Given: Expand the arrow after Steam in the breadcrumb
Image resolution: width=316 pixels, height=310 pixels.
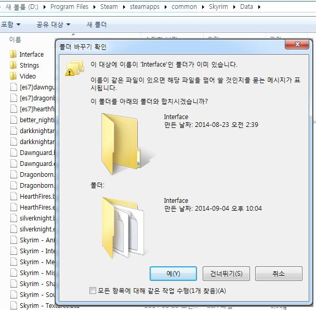Looking at the screenshot, I should [x=124, y=7].
